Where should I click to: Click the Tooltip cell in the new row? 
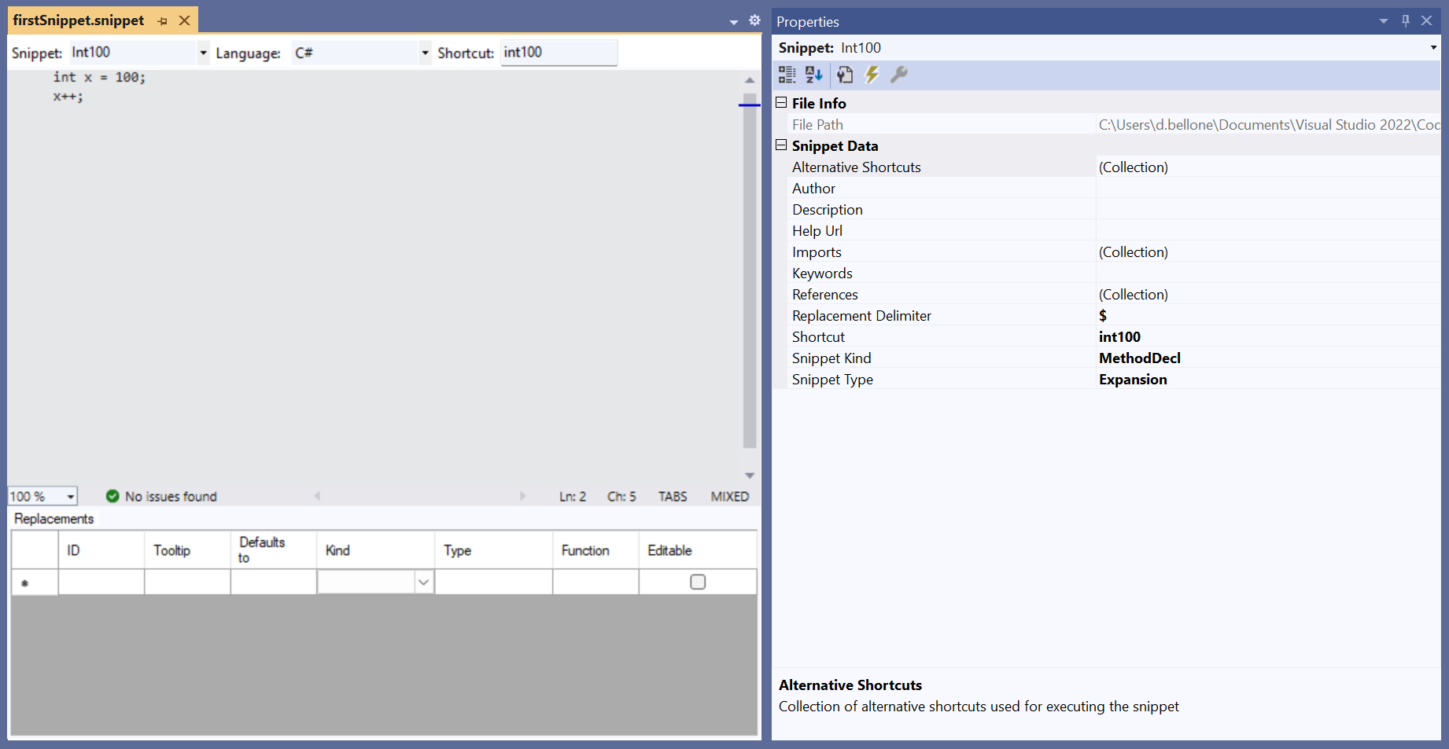(187, 582)
